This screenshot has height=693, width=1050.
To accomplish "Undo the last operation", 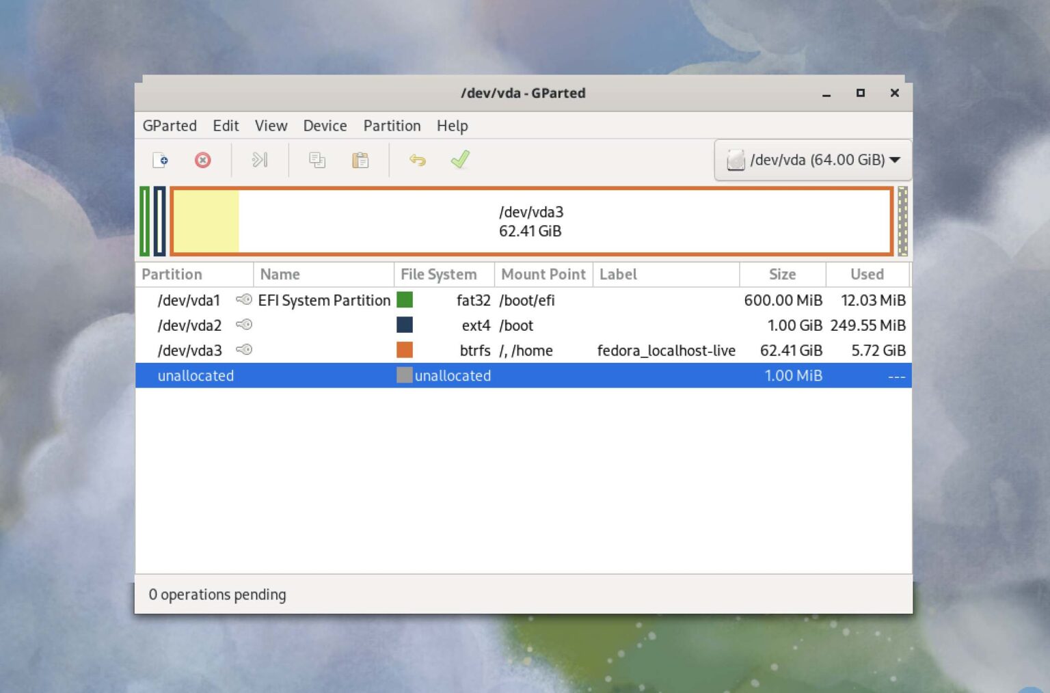I will pos(418,160).
